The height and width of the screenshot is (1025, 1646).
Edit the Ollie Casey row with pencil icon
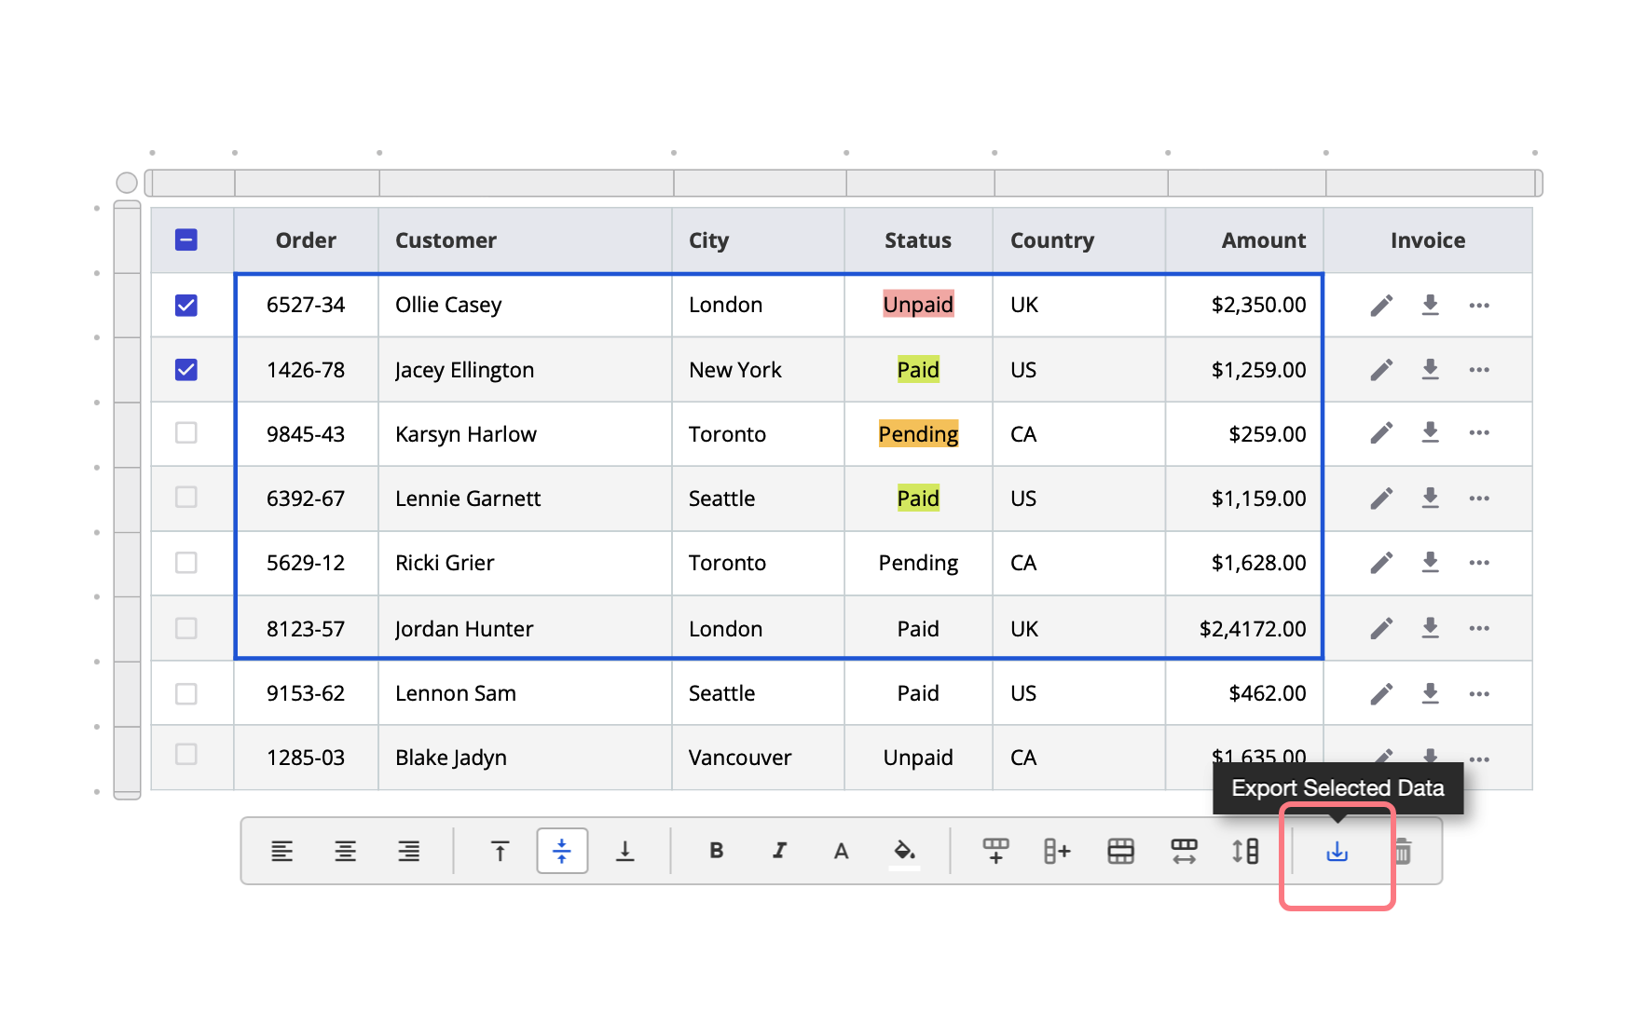(1382, 305)
